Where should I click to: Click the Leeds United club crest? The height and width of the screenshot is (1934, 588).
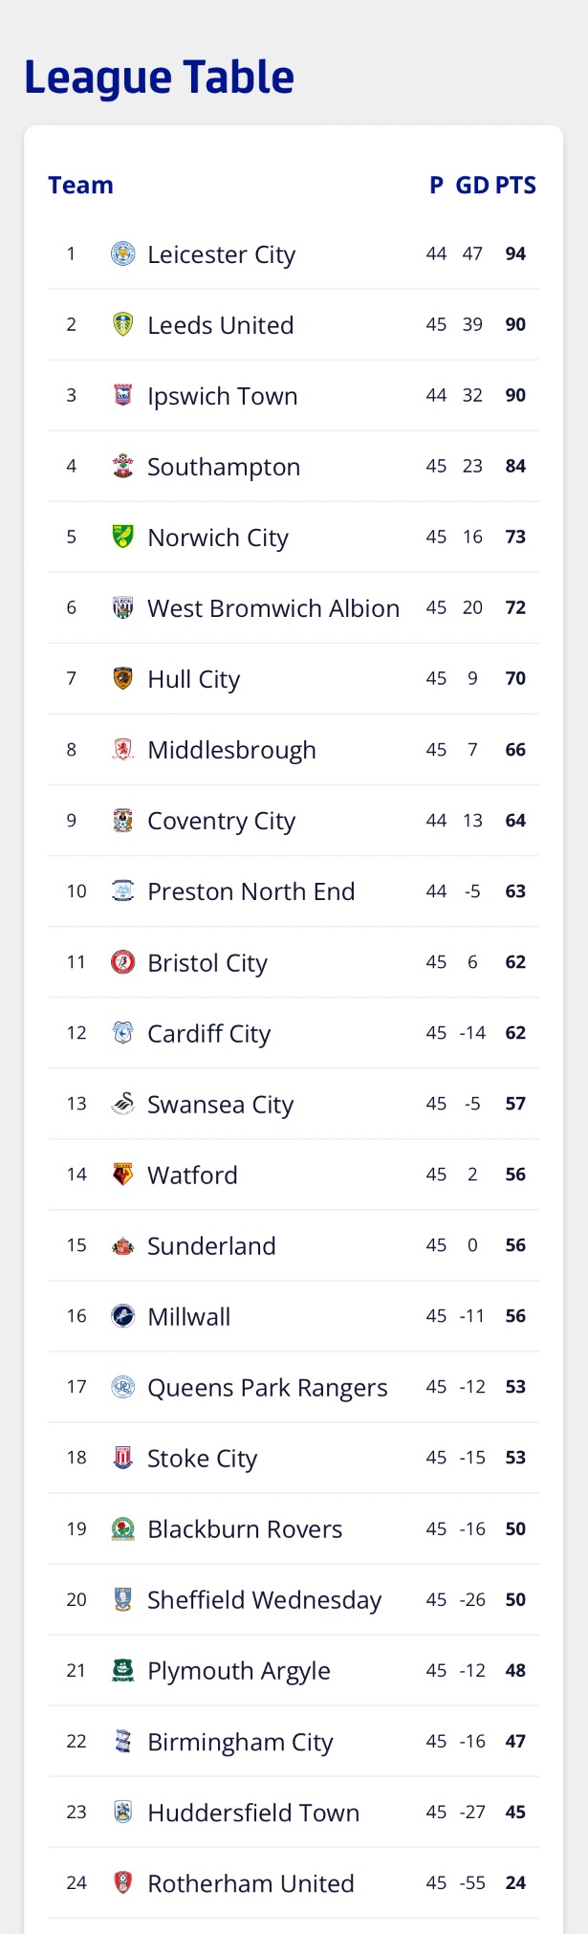(x=123, y=324)
